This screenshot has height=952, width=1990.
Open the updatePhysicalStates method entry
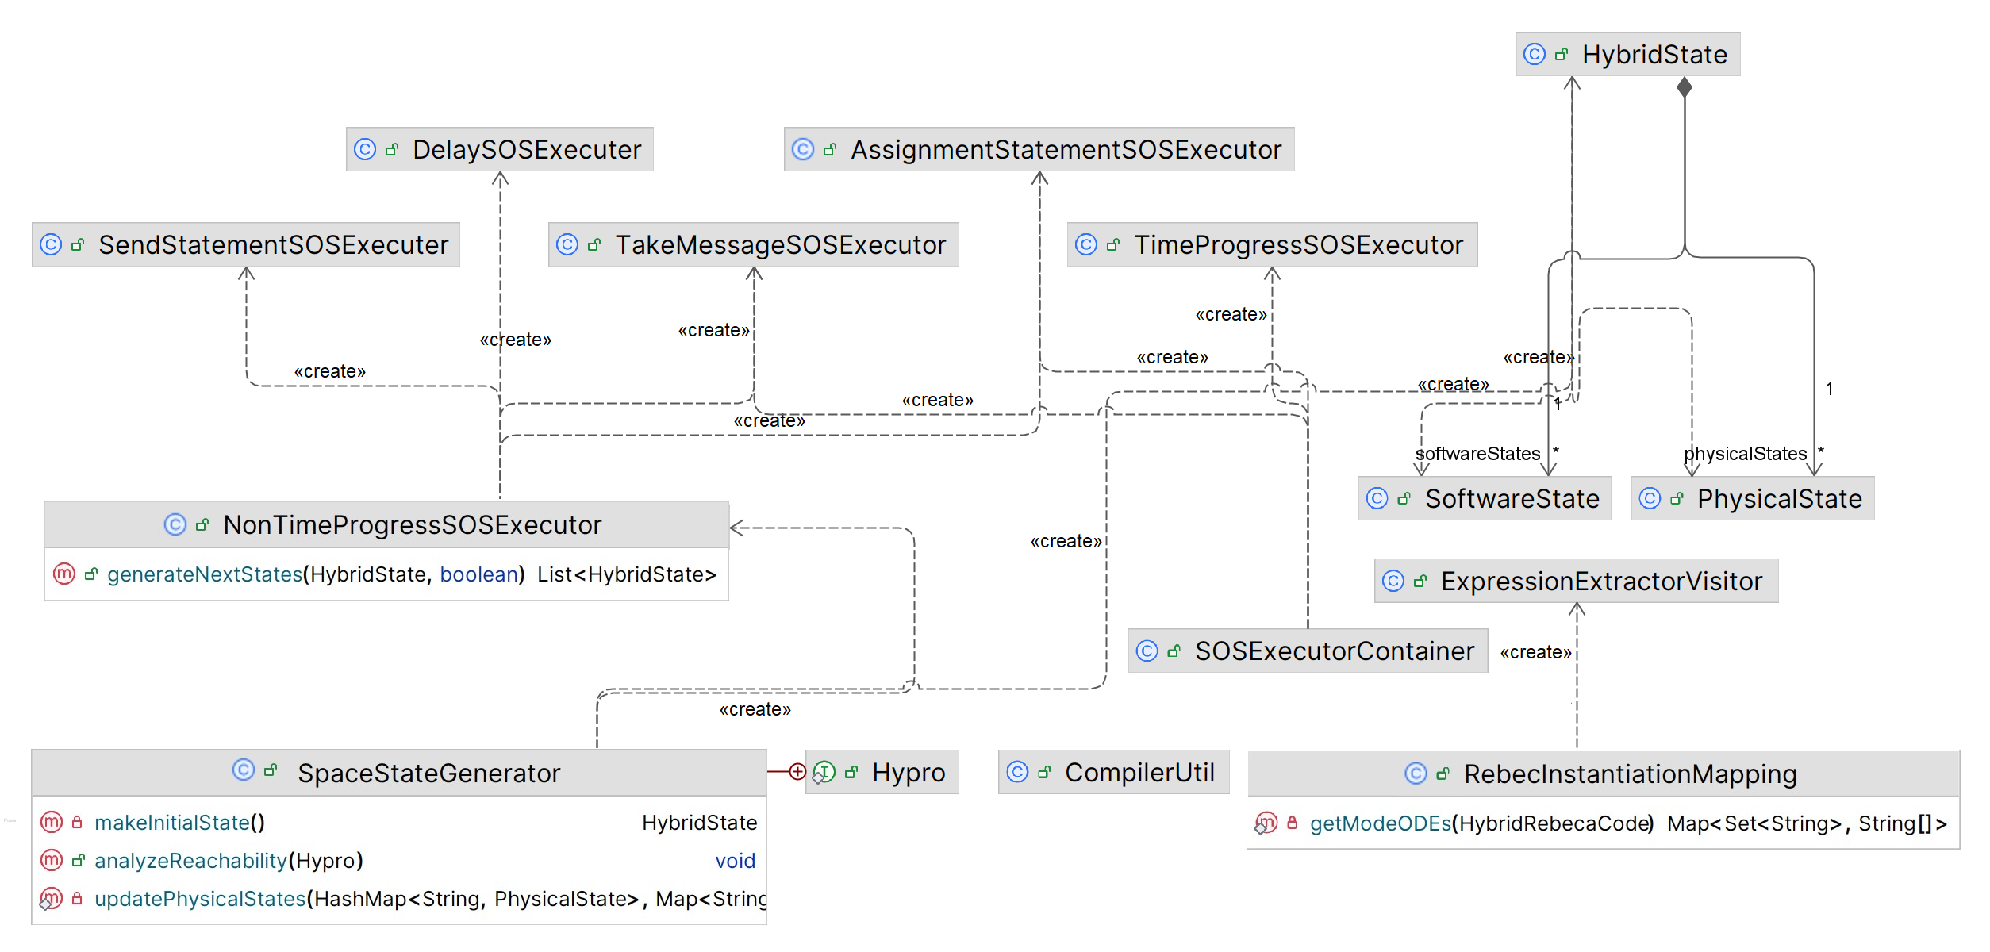(199, 899)
